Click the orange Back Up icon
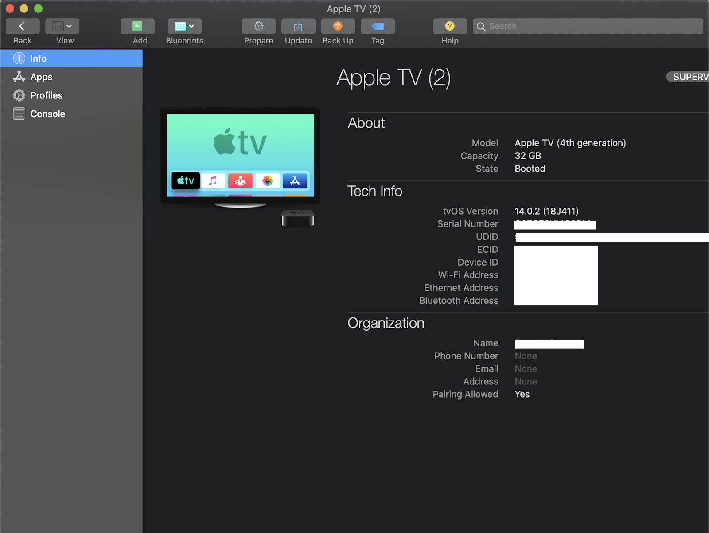The image size is (709, 533). coord(338,26)
